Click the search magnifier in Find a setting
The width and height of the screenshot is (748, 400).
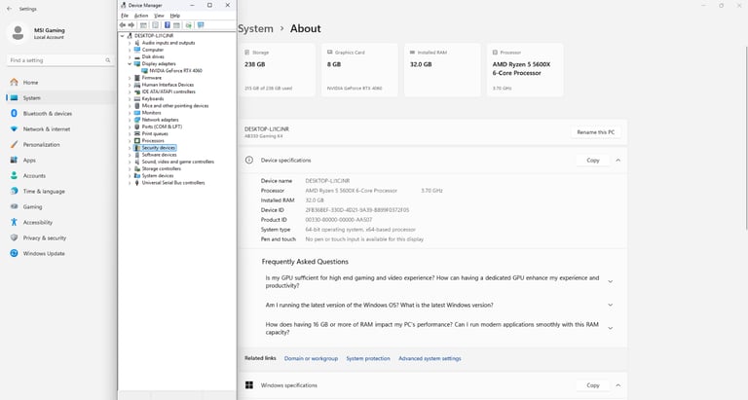tap(108, 60)
